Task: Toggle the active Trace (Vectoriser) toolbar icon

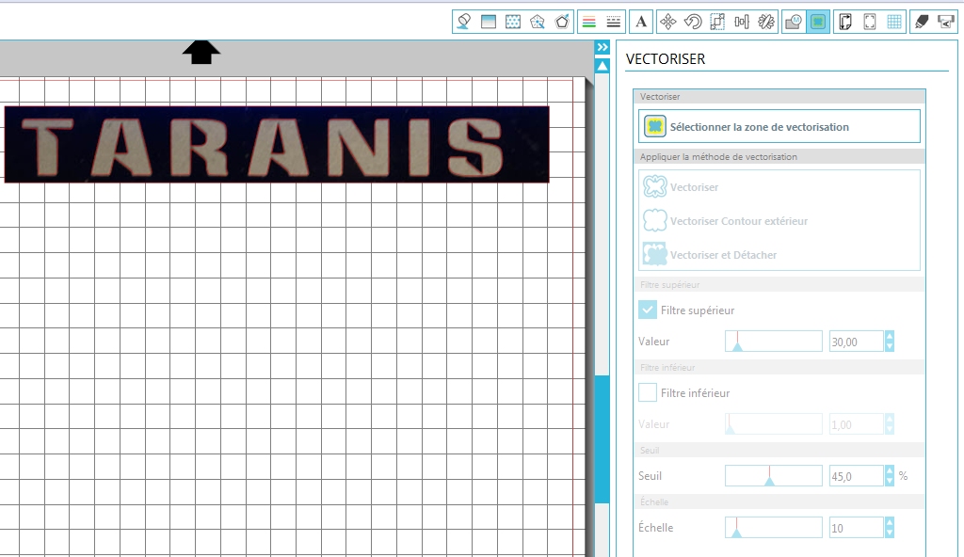Action: 818,23
